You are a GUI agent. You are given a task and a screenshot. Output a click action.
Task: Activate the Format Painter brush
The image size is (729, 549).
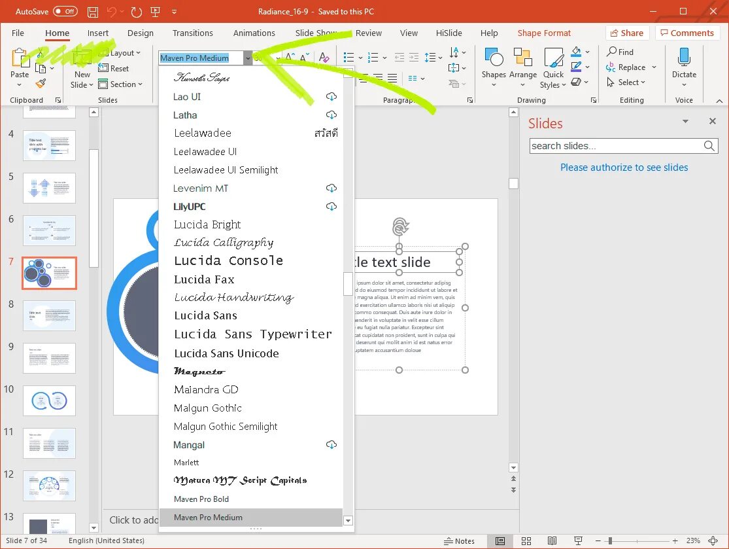tap(41, 83)
